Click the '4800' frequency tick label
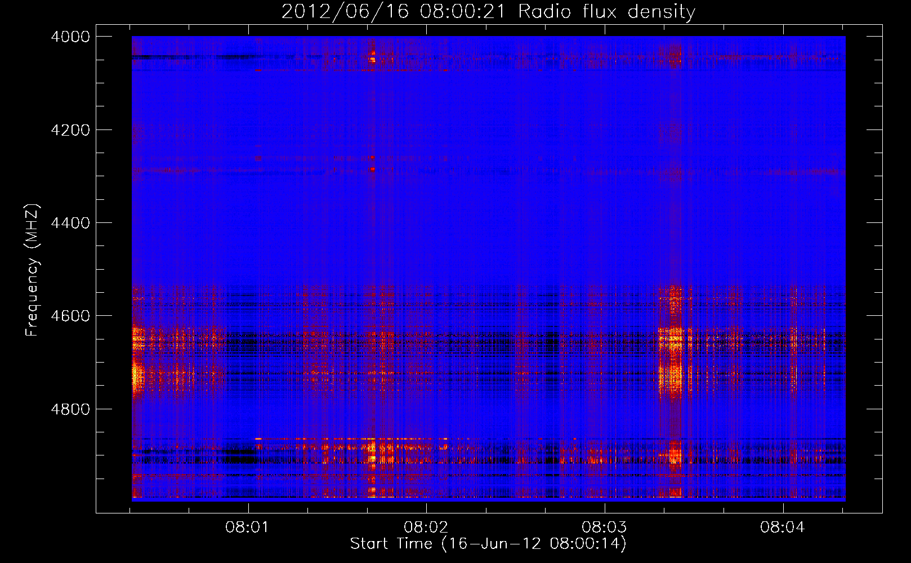 70,409
